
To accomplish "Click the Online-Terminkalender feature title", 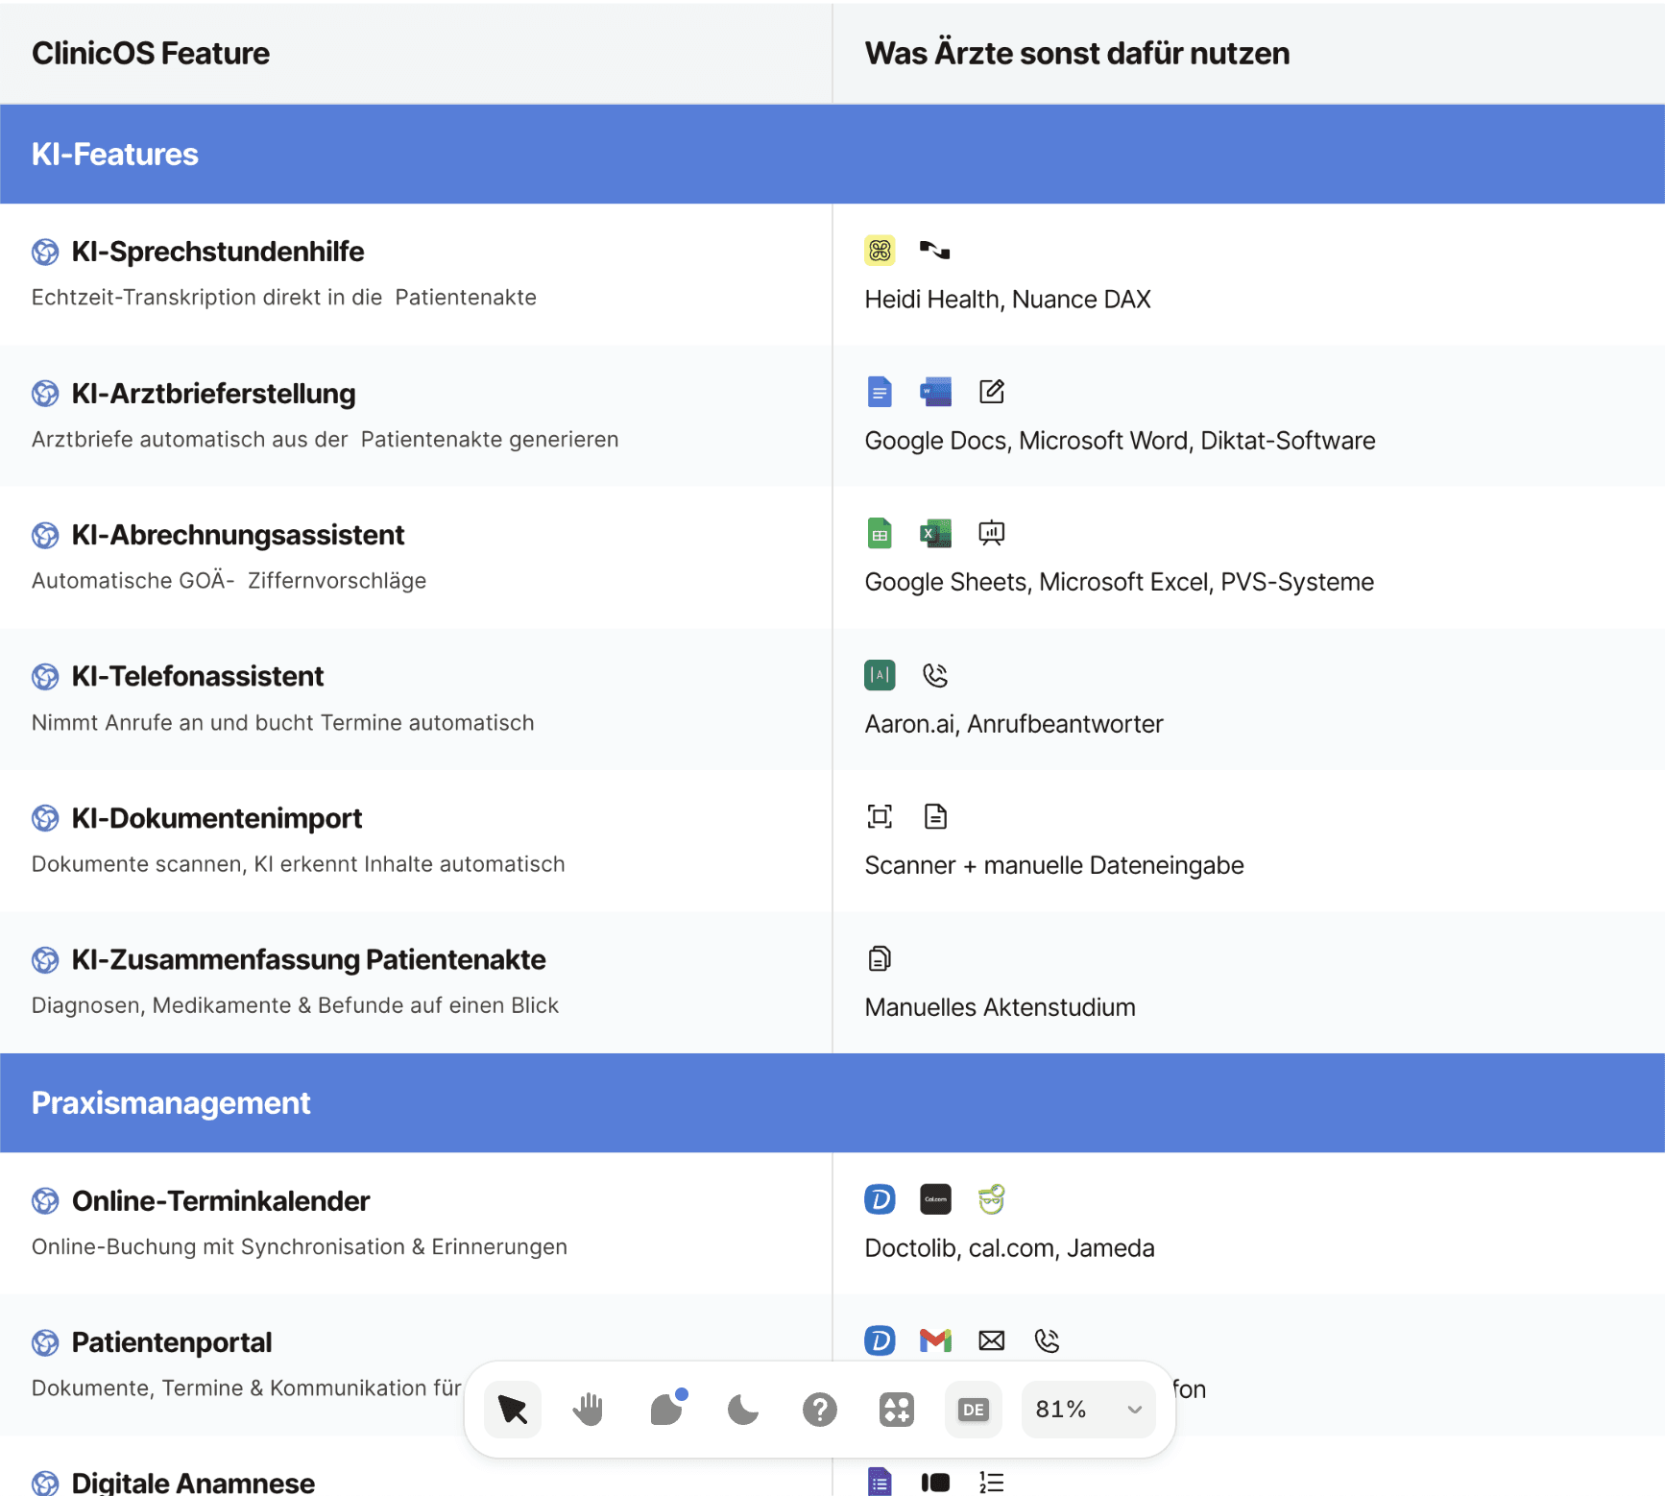I will point(221,1201).
